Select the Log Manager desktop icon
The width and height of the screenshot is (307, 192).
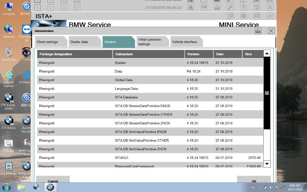point(9,168)
